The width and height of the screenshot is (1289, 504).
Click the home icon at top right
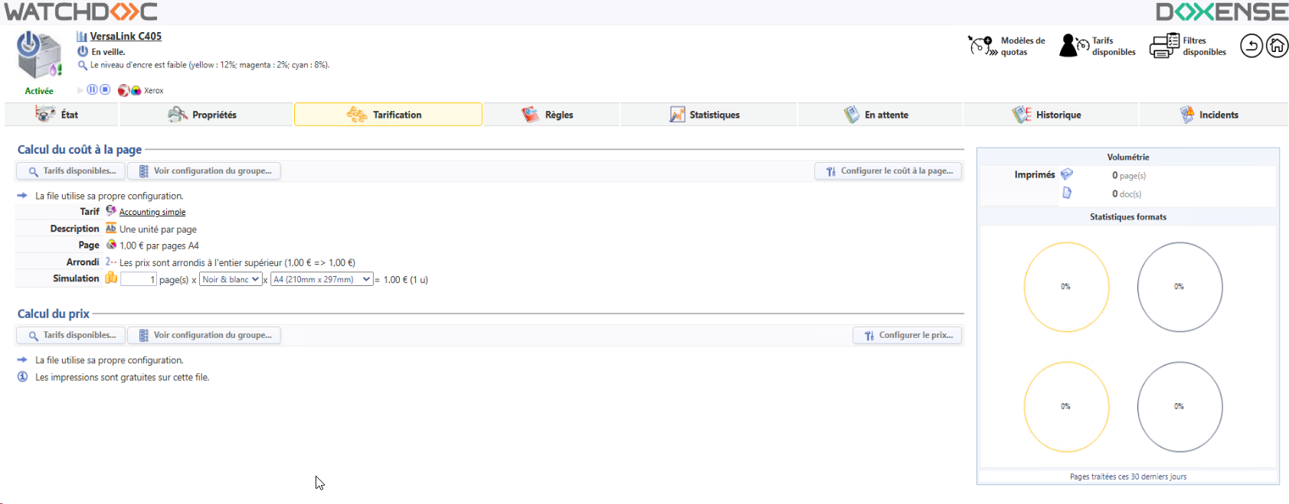click(1277, 46)
